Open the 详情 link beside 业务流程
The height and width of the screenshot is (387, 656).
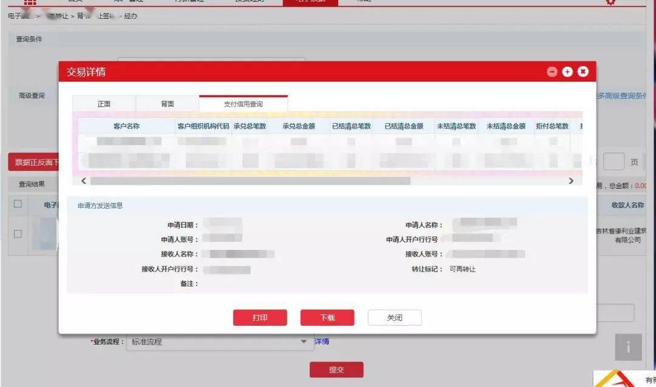pyautogui.click(x=322, y=342)
